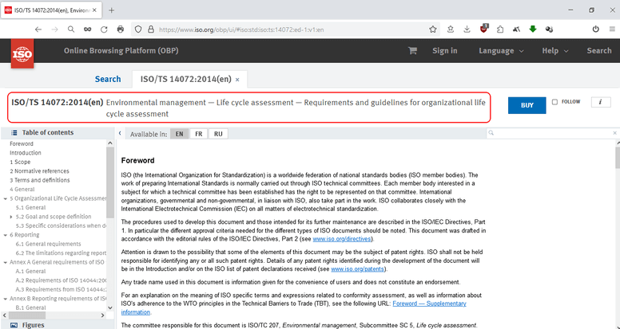This screenshot has height=329, width=620.
Task: Collapse Annex A General requirements node
Action: 6,262
